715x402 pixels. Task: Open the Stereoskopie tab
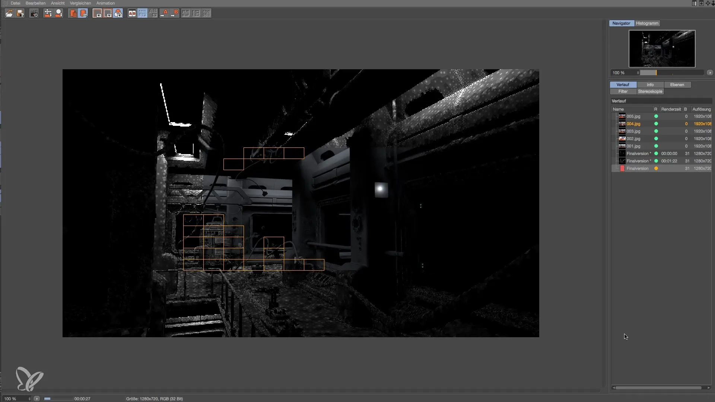click(x=650, y=92)
